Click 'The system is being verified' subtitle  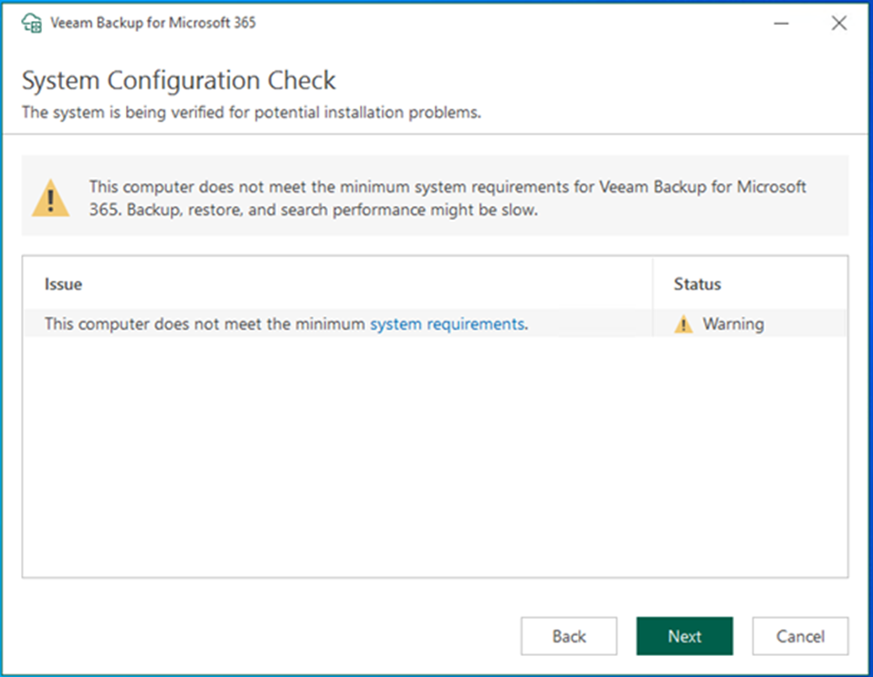pos(251,112)
